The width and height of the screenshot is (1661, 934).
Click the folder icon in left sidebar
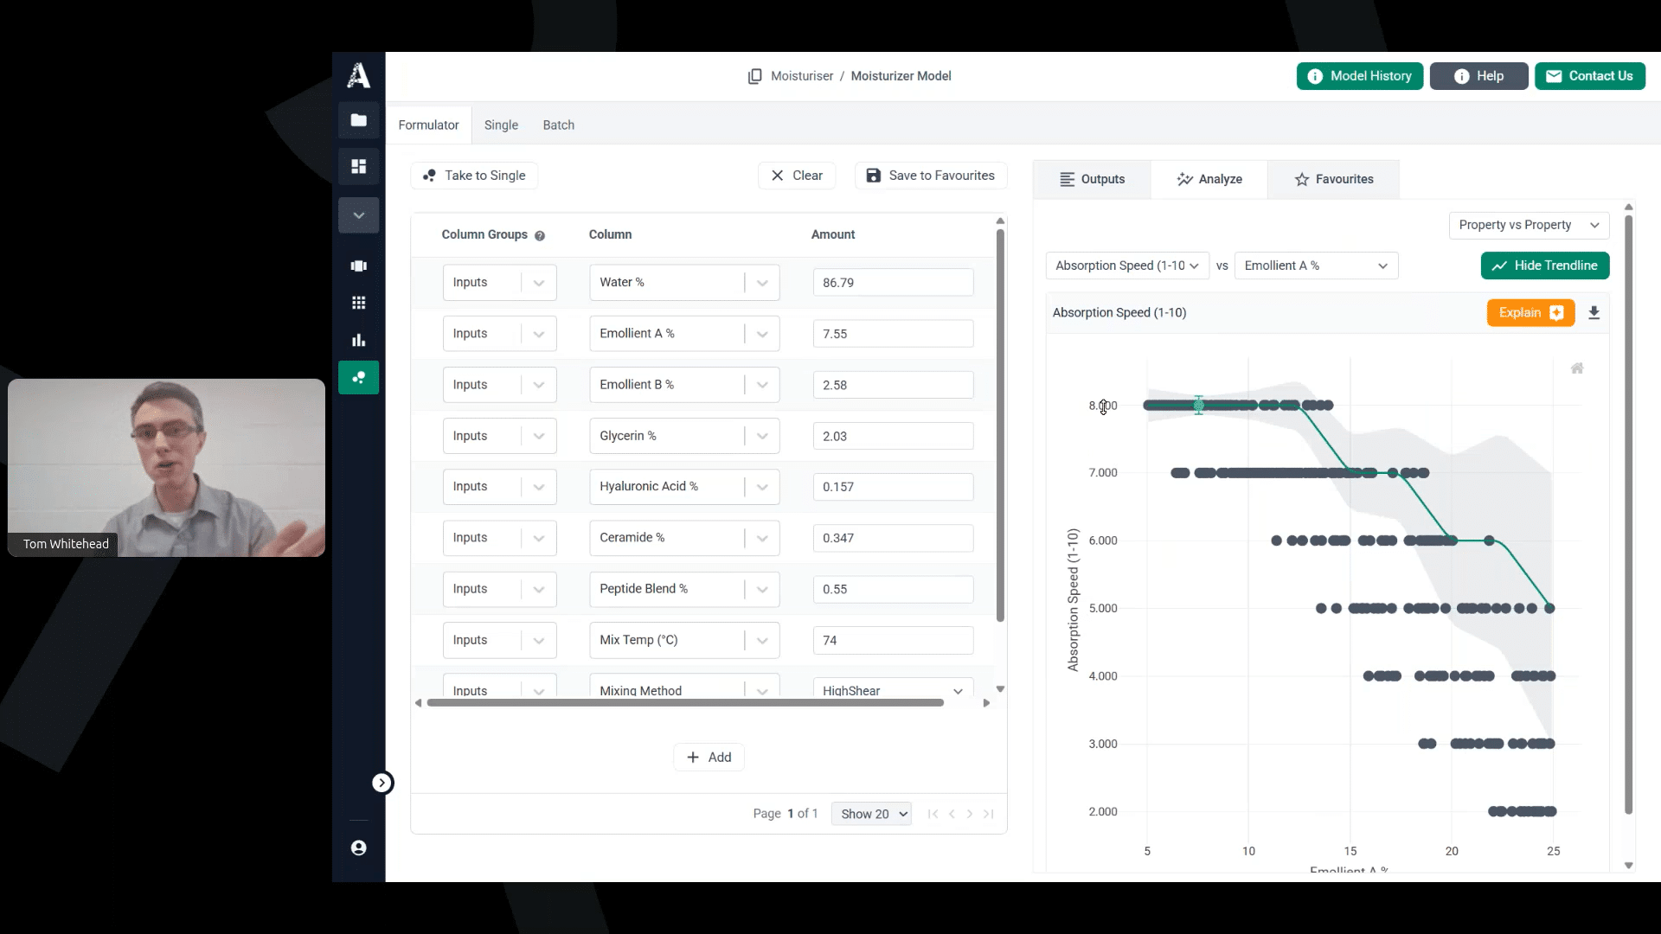(358, 120)
